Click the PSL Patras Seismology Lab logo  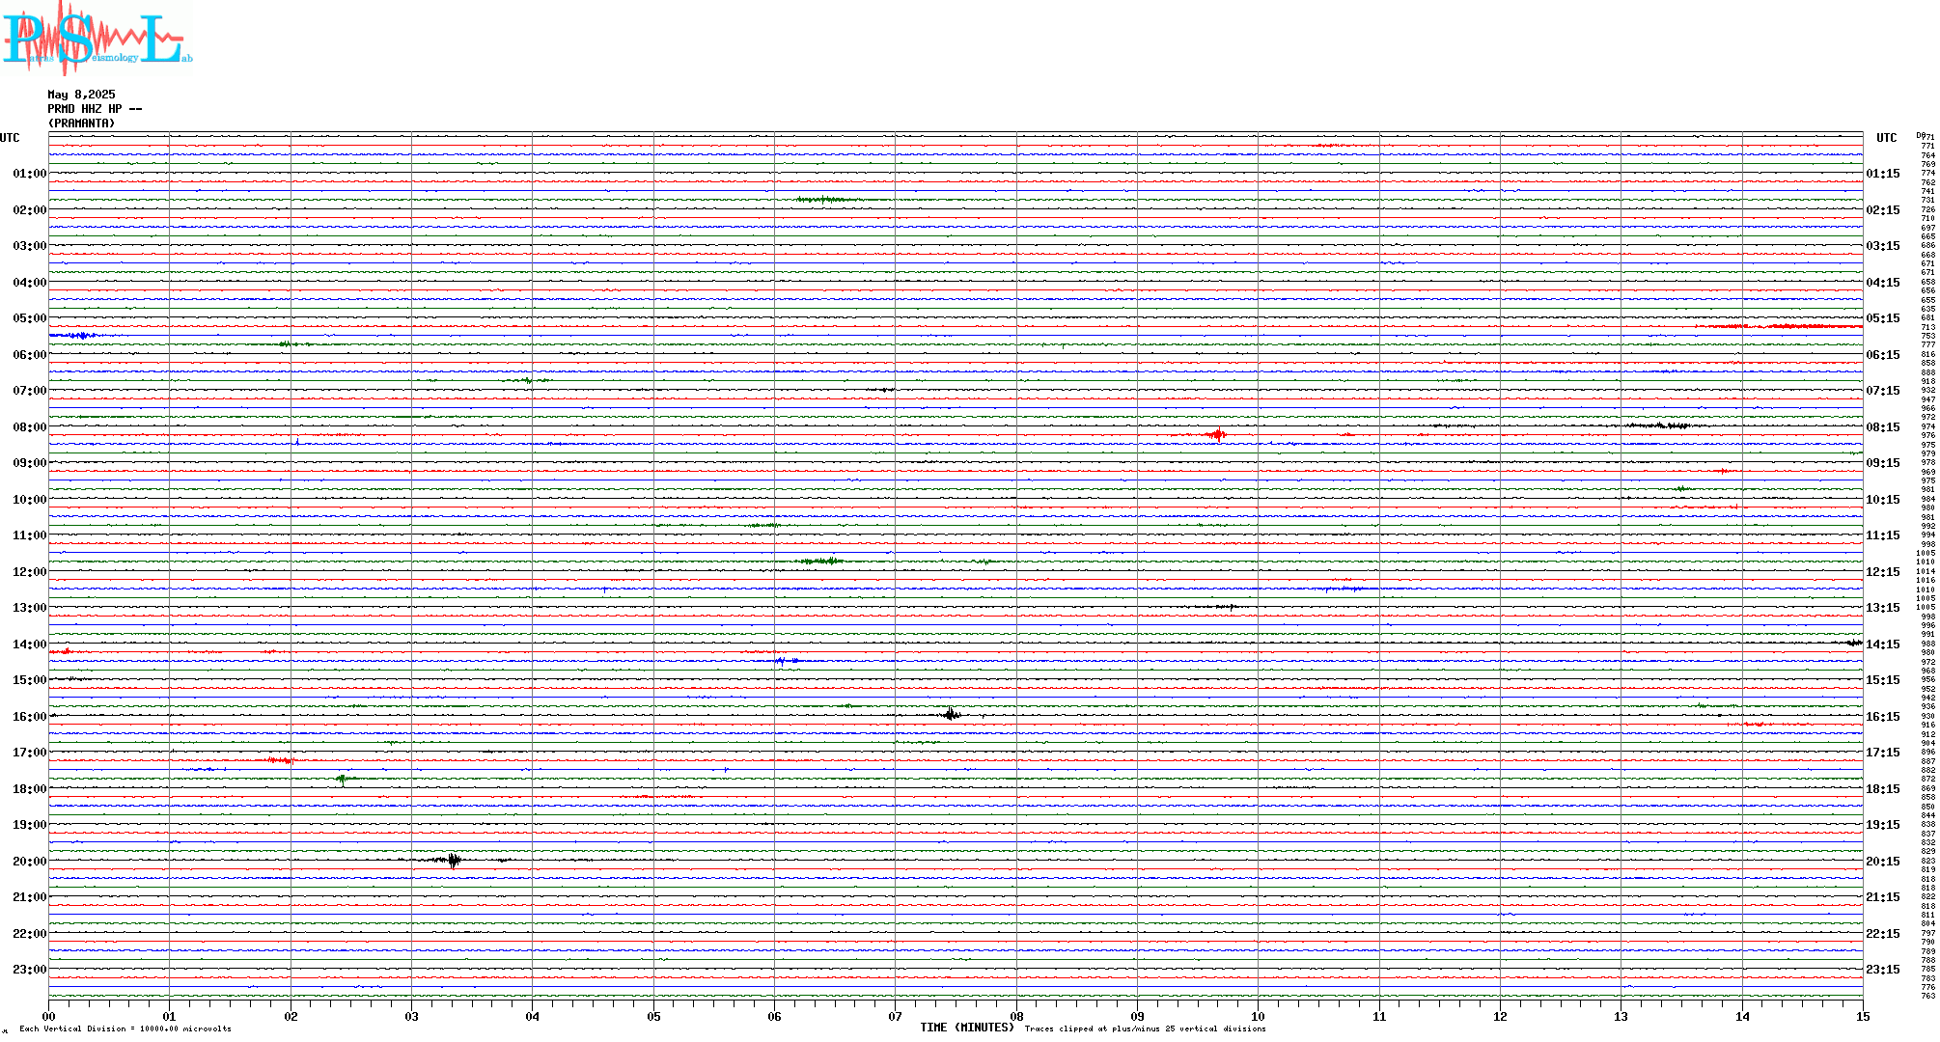(97, 37)
